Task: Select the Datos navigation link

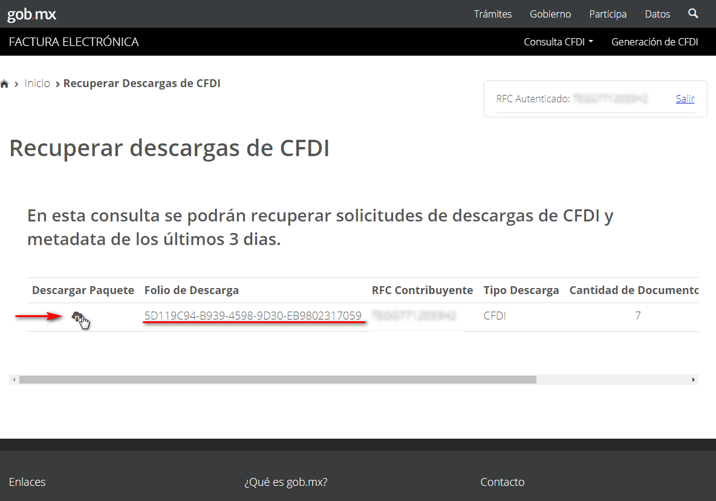Action: point(657,14)
